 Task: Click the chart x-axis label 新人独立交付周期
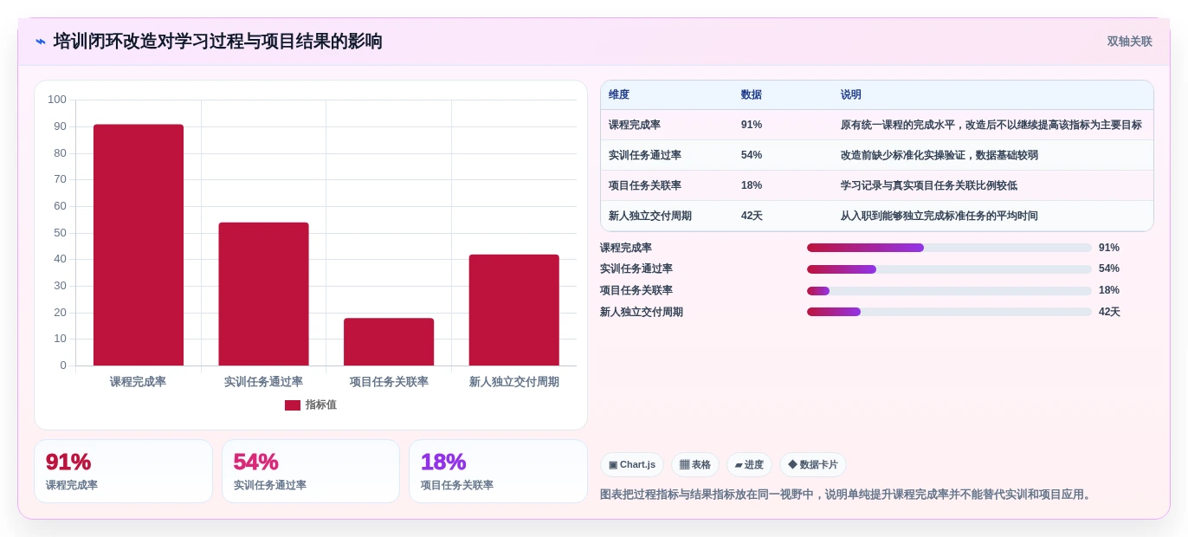pos(514,382)
